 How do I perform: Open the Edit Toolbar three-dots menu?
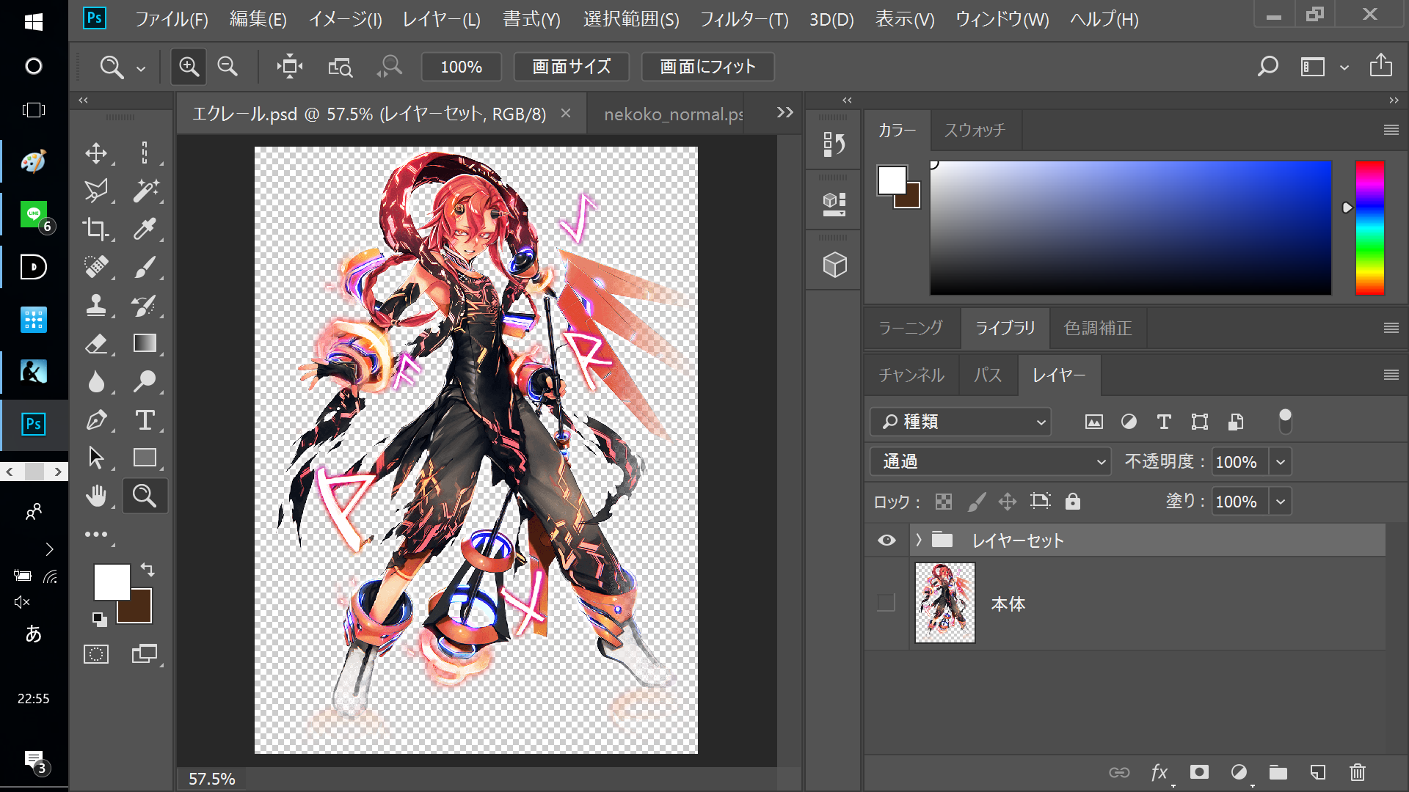[x=96, y=535]
